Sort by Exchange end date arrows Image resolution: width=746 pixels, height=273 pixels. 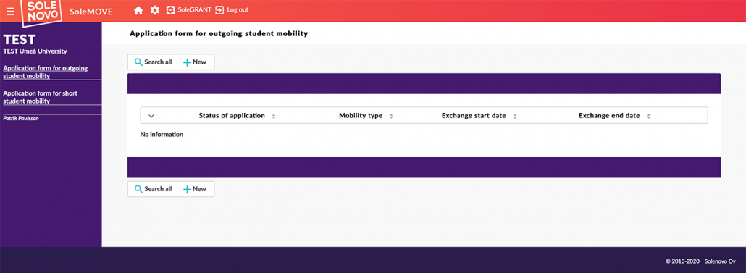[x=648, y=116]
